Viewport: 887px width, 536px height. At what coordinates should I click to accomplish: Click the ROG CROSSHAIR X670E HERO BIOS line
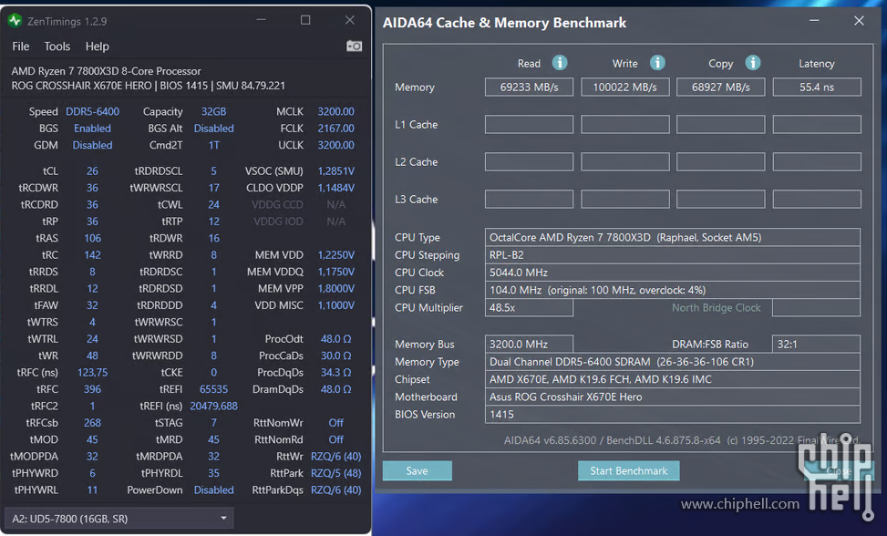(149, 86)
